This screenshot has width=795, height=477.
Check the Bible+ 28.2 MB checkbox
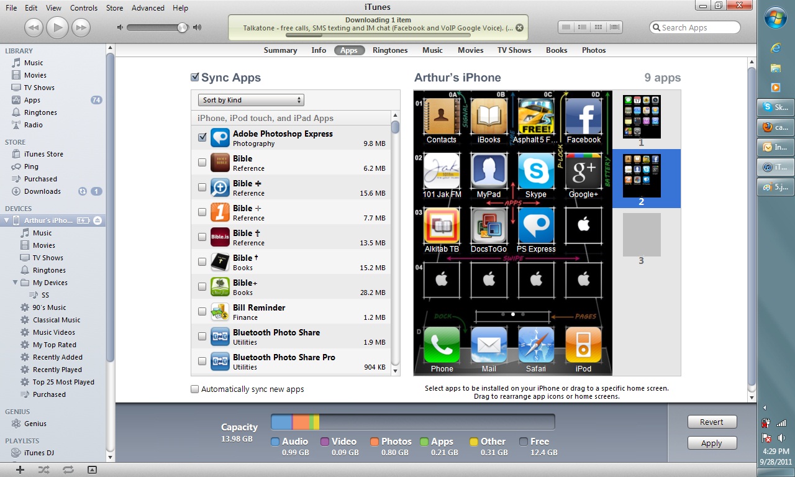202,286
